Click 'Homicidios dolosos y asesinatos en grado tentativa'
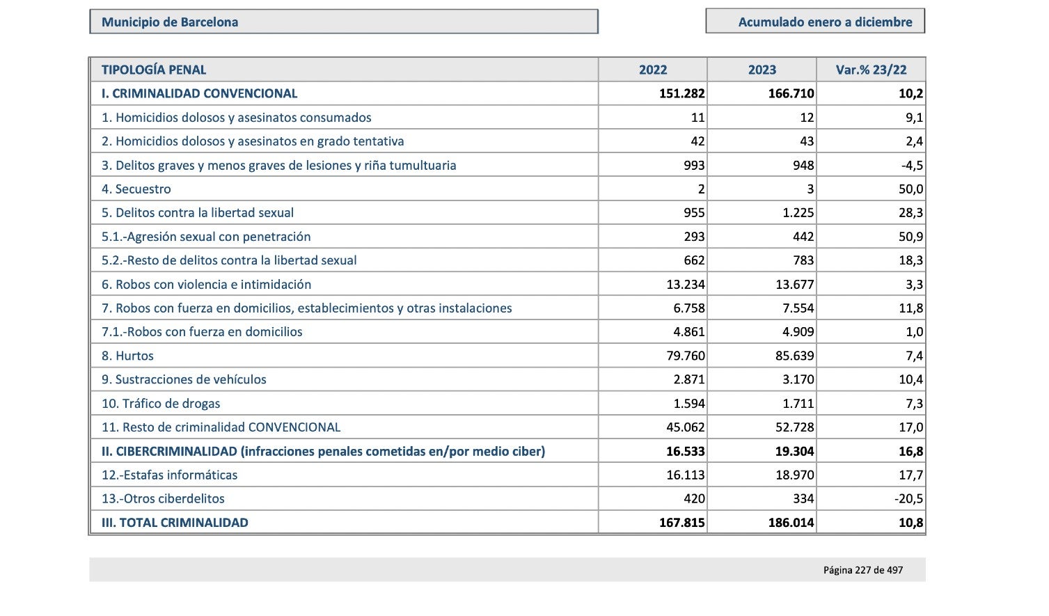Image resolution: width=1049 pixels, height=616 pixels. [x=260, y=141]
